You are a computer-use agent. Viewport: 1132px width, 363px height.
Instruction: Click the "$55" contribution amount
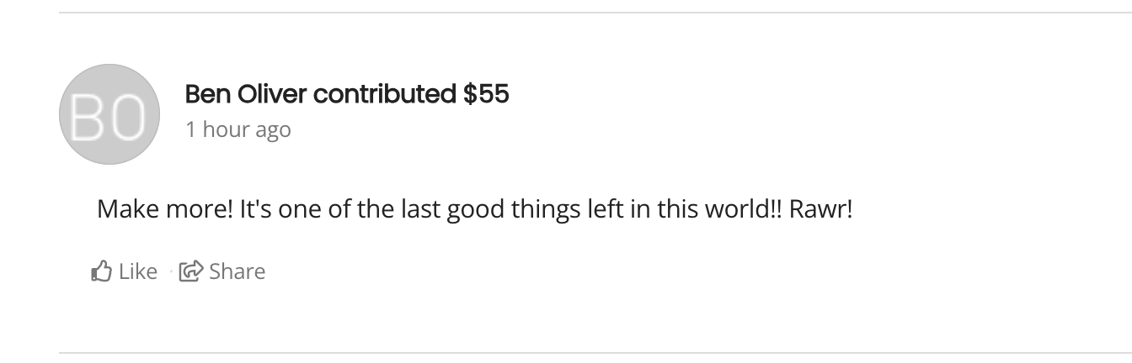[486, 95]
